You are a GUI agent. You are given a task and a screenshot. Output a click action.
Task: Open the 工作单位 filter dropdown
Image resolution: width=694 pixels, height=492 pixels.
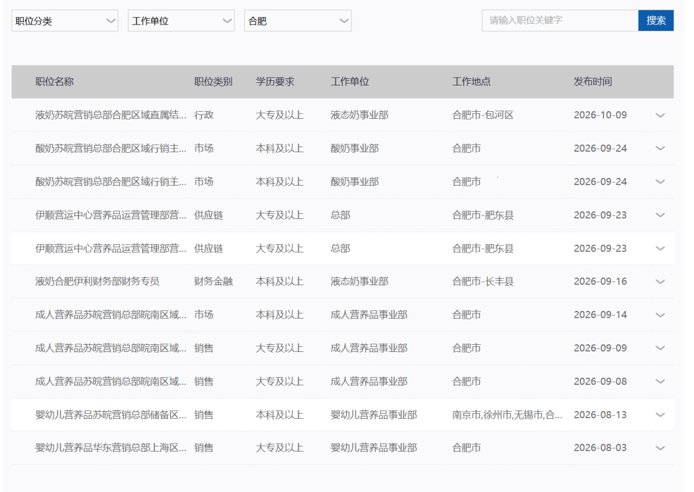point(181,21)
